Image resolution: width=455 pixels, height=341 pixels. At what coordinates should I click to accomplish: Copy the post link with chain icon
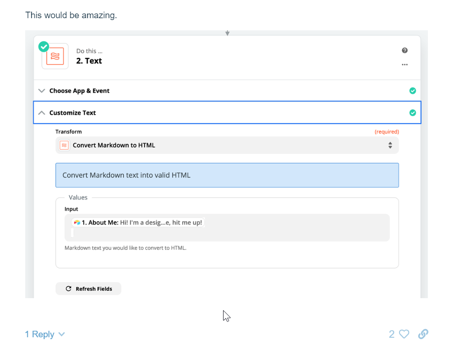tap(423, 334)
